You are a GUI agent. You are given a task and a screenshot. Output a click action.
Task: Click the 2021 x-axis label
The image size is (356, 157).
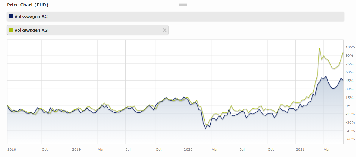(x=300, y=149)
